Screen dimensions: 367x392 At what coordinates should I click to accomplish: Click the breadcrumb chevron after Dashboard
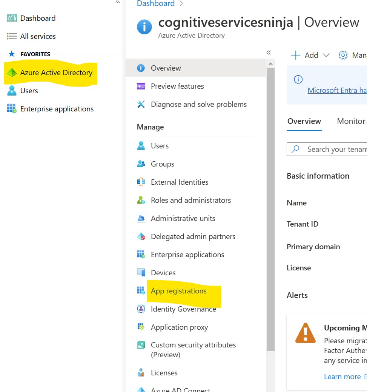click(x=181, y=3)
